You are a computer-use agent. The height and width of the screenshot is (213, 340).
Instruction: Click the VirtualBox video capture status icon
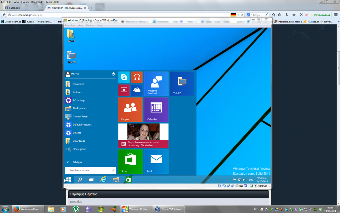(241, 186)
